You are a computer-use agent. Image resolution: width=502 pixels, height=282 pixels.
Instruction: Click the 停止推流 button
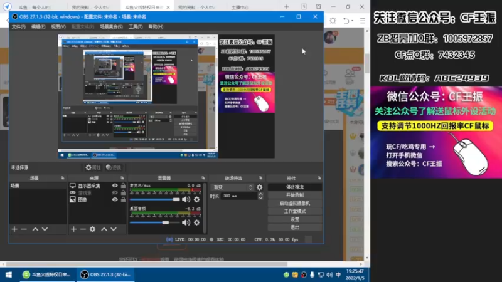point(294,187)
